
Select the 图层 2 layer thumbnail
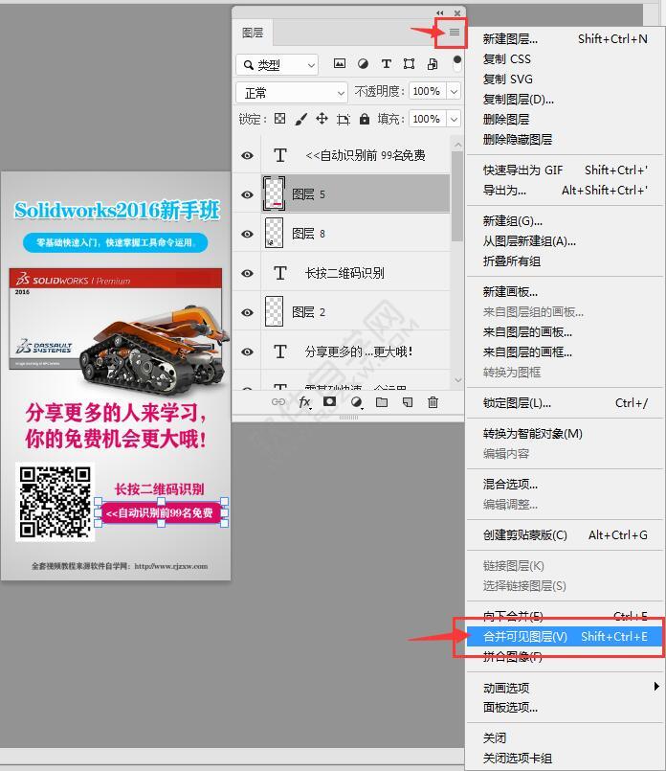tap(274, 312)
